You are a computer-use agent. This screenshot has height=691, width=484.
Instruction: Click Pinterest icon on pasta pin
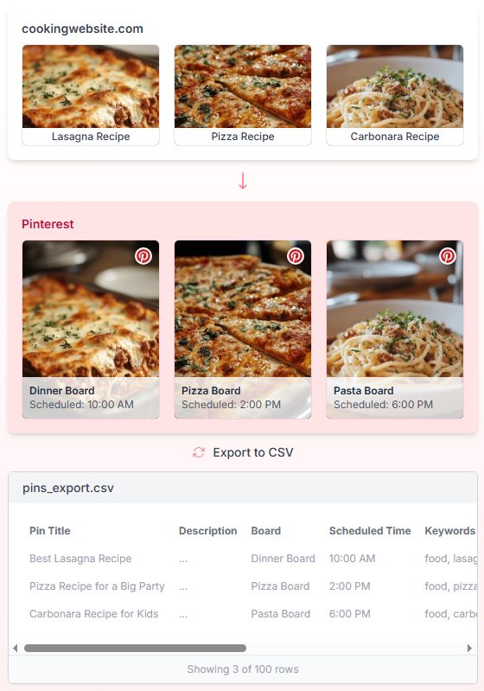click(x=448, y=256)
